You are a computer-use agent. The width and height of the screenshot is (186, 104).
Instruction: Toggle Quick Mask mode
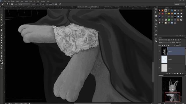[x=1, y=66]
